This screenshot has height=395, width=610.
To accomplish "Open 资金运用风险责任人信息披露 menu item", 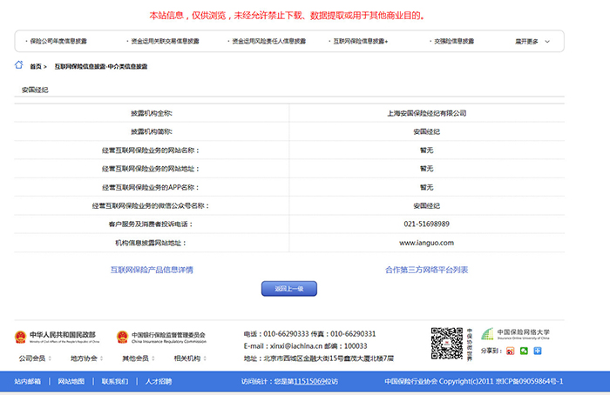I will coord(268,41).
